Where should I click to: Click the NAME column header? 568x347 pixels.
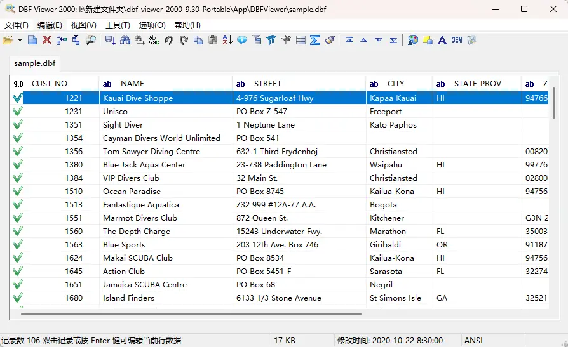click(x=166, y=84)
